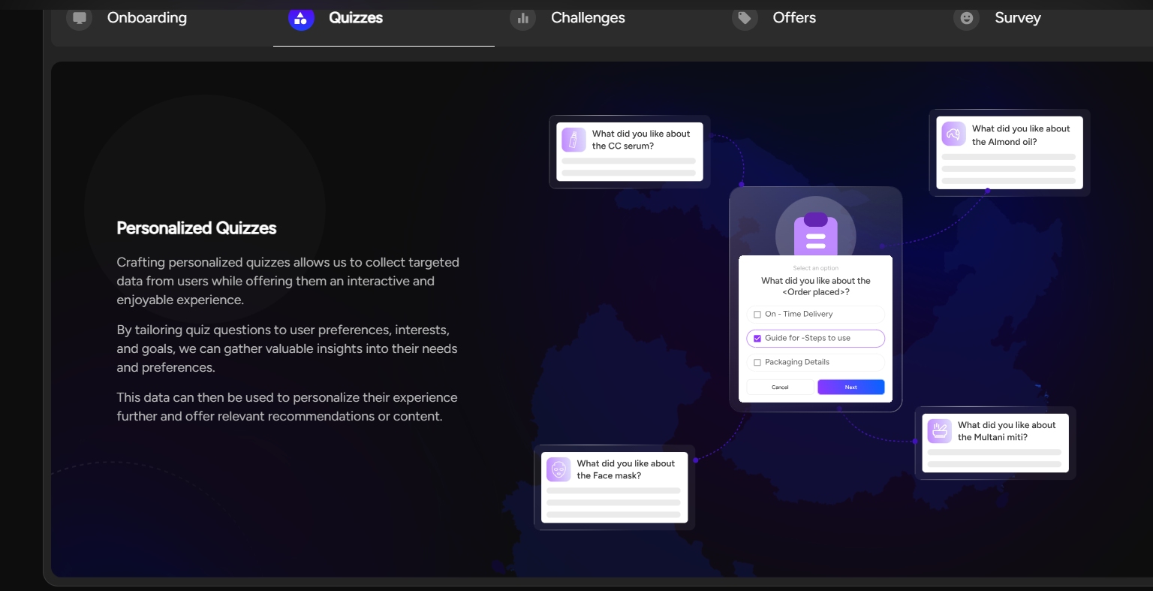The width and height of the screenshot is (1153, 591).
Task: Click the Onboarding monitor icon
Action: pos(79,18)
